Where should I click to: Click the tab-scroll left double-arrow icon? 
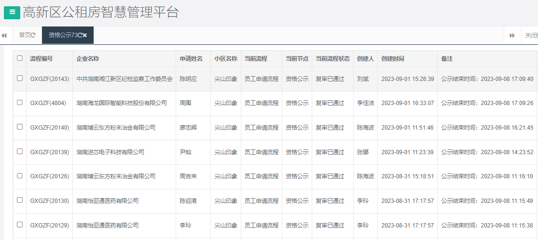(x=4, y=35)
